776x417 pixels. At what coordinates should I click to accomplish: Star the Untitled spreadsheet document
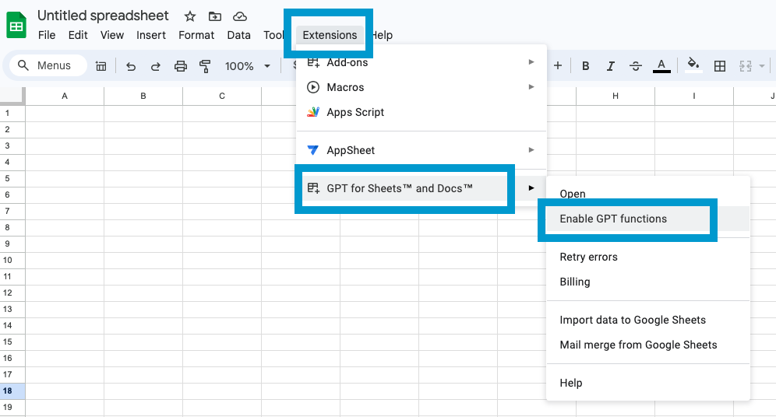coord(189,16)
